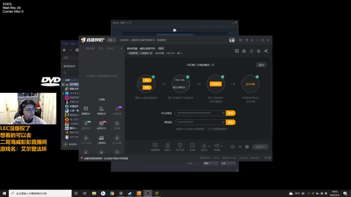Click the record video icon beside settings

click(233, 147)
